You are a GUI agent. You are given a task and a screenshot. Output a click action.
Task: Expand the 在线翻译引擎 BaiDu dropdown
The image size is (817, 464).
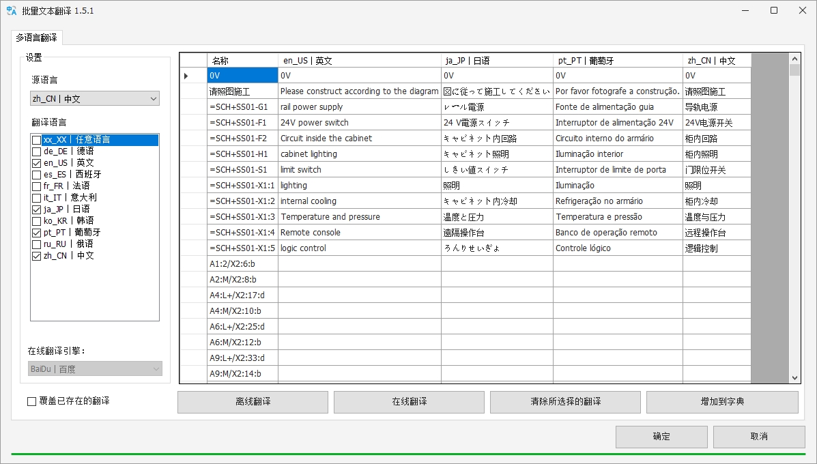pos(95,369)
